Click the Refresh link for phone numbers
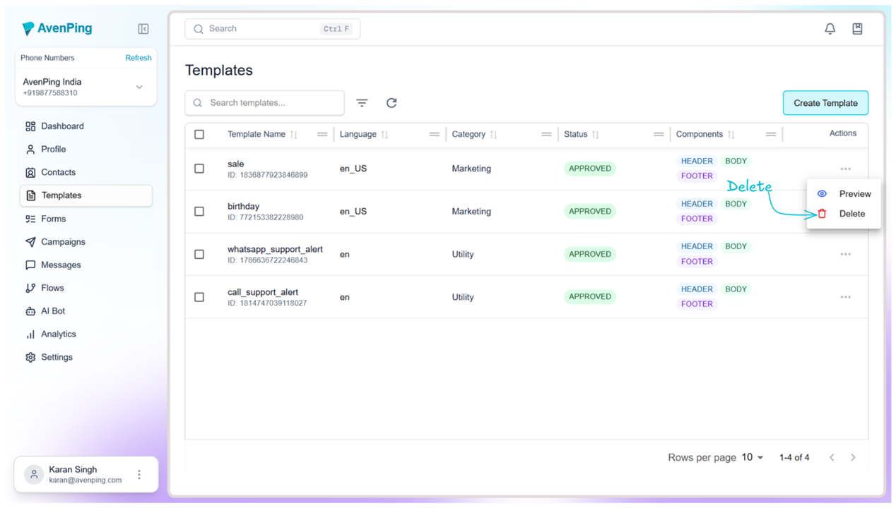The image size is (896, 508). 138,58
